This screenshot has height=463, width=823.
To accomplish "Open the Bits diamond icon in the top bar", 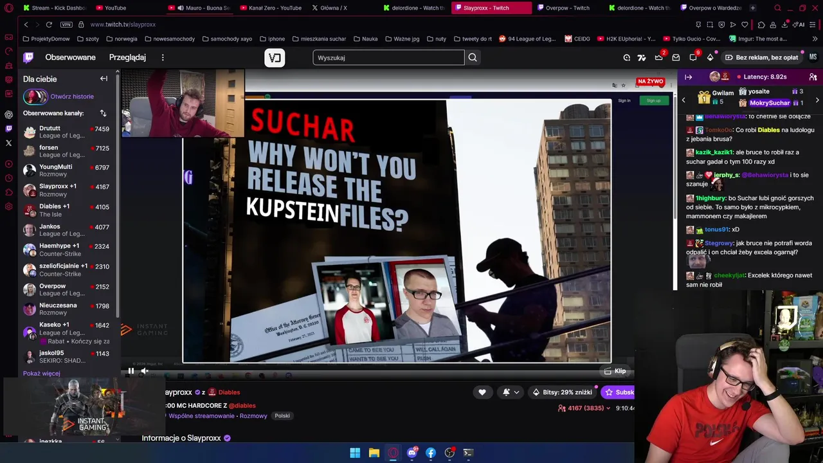I will point(710,57).
